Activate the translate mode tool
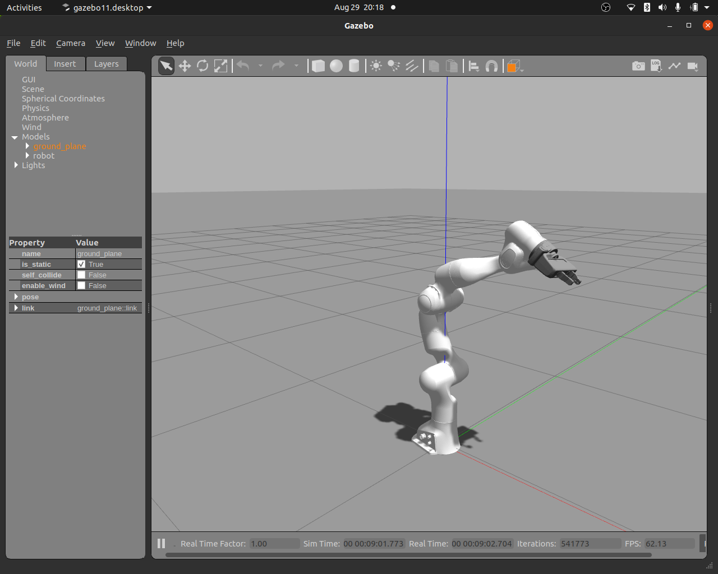 (185, 66)
